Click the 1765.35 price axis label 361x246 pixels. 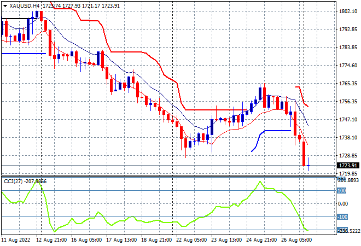(x=348, y=83)
